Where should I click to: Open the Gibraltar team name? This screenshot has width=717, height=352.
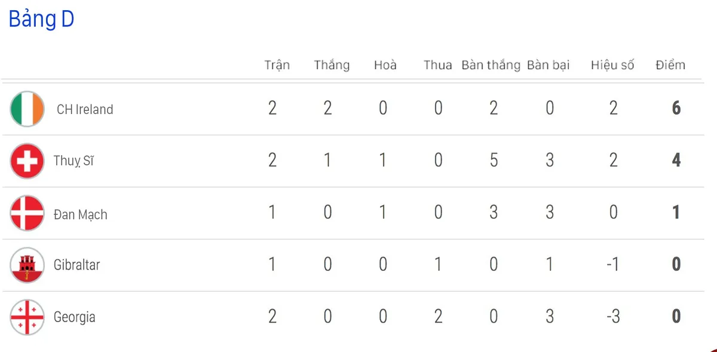tap(76, 265)
